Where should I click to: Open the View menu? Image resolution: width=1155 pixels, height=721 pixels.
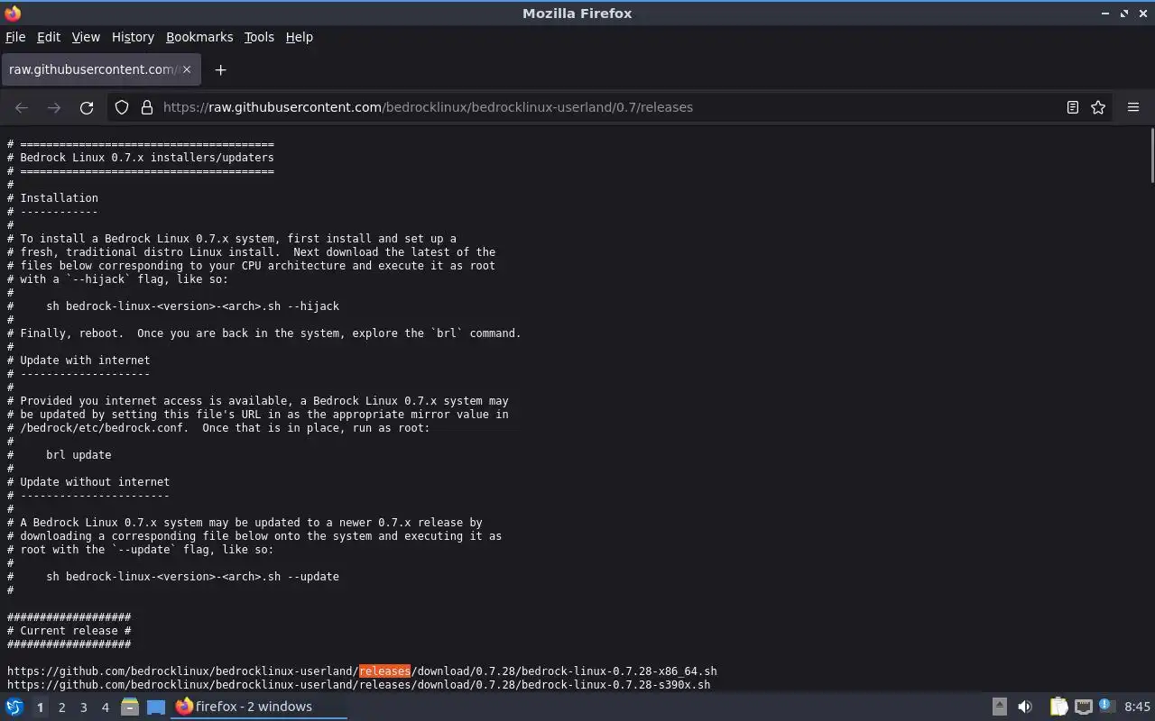[x=86, y=37]
